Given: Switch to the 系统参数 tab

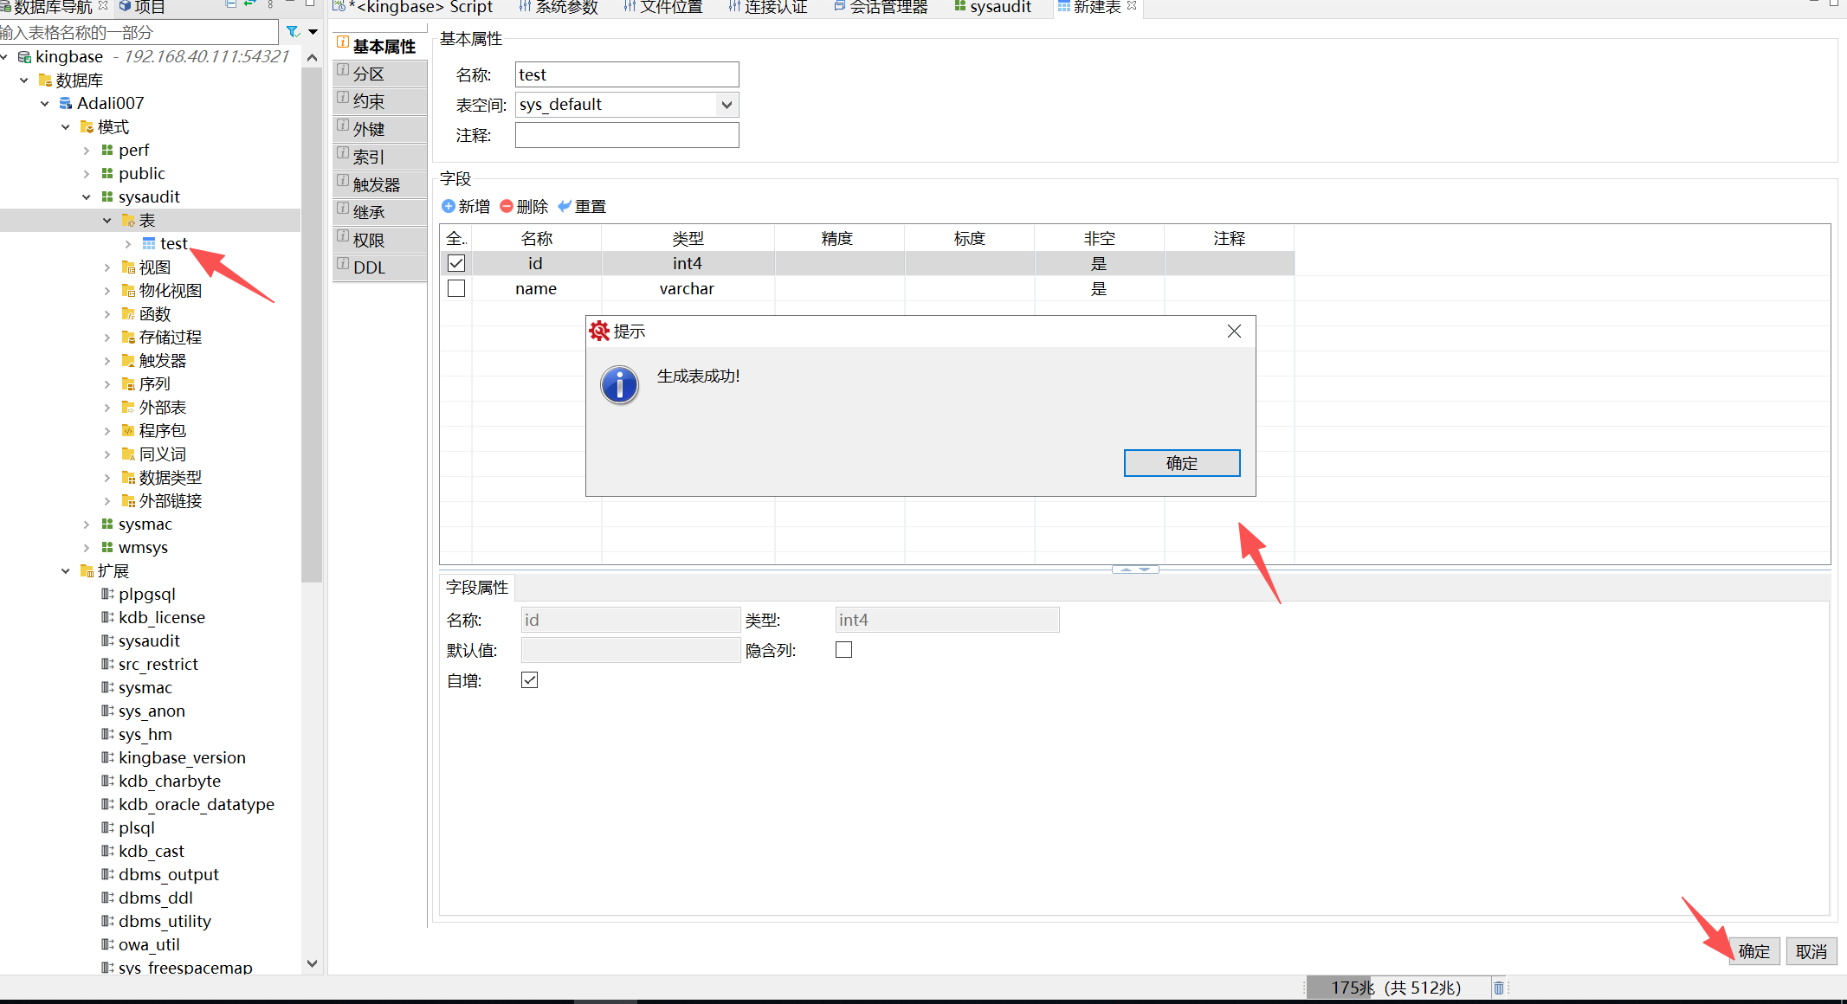Looking at the screenshot, I should (559, 7).
